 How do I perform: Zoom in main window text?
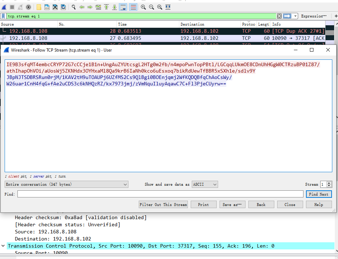coord(143,7)
